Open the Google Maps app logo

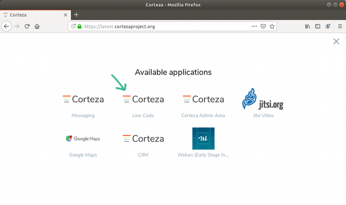tap(83, 139)
